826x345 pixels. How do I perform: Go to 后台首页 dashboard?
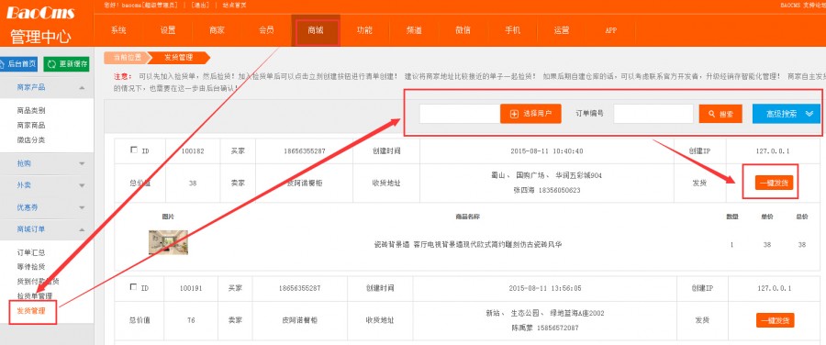pyautogui.click(x=18, y=64)
